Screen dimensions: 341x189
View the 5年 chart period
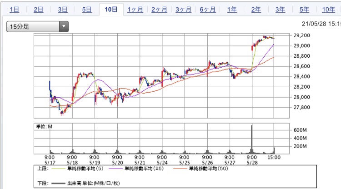(304, 10)
